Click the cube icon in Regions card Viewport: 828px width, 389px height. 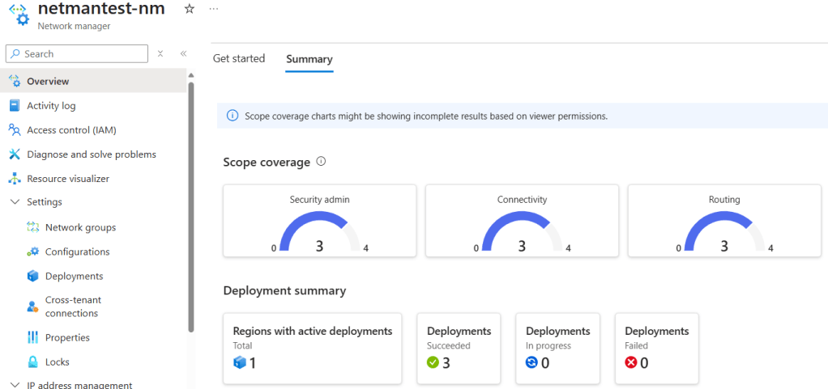point(241,362)
